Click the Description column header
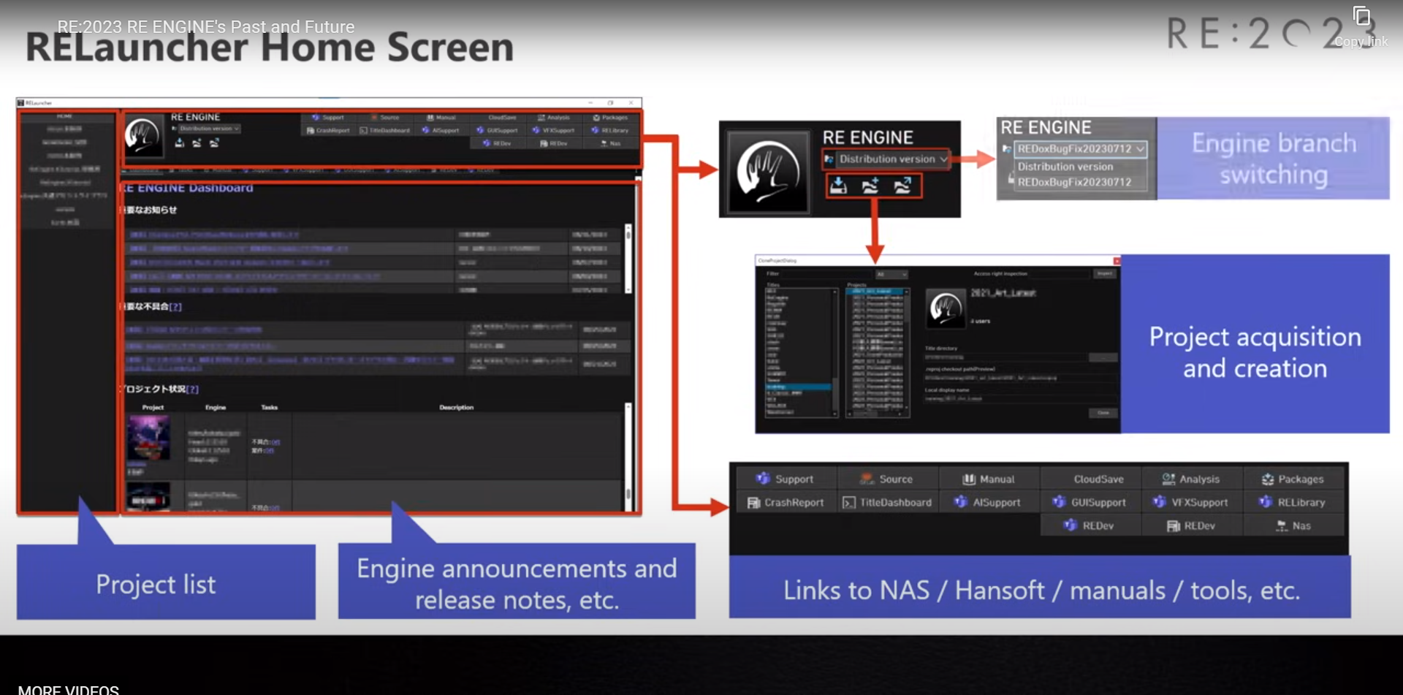Viewport: 1403px width, 695px height. (x=456, y=407)
